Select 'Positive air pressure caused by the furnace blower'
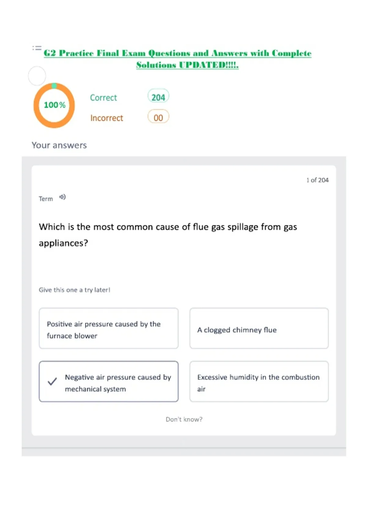Image resolution: width=367 pixels, height=520 pixels. [x=109, y=328]
